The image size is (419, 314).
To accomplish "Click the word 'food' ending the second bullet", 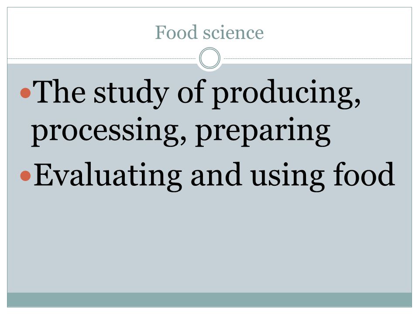I will click(364, 174).
